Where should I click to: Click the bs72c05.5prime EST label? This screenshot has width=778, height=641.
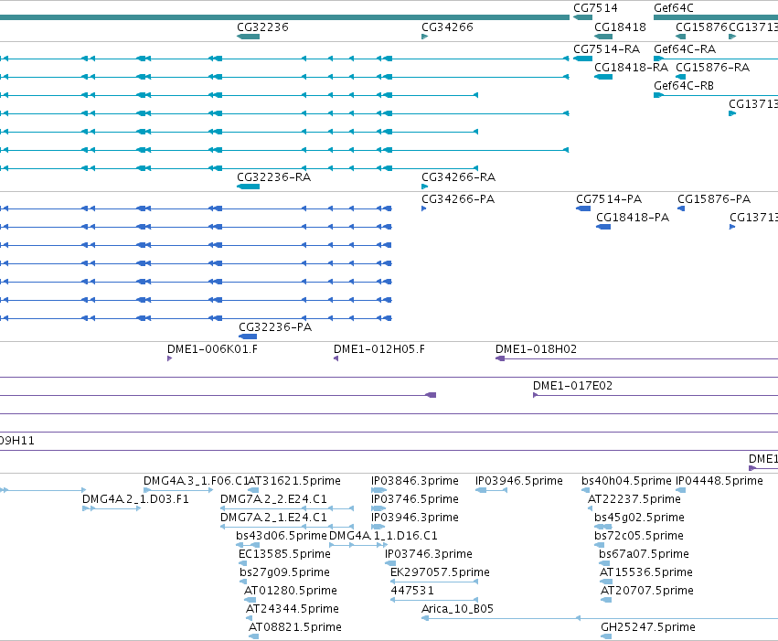click(x=639, y=536)
